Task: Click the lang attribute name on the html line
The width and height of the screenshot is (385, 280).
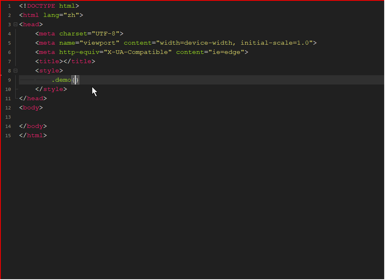Action: pos(51,15)
